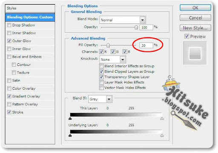
Task: Click the This Layer gradient bar
Action: coord(116,115)
